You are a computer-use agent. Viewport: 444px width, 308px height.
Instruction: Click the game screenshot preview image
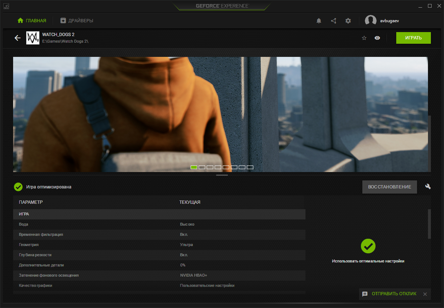tap(220, 114)
